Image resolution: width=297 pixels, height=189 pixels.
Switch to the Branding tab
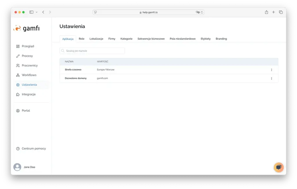point(221,39)
